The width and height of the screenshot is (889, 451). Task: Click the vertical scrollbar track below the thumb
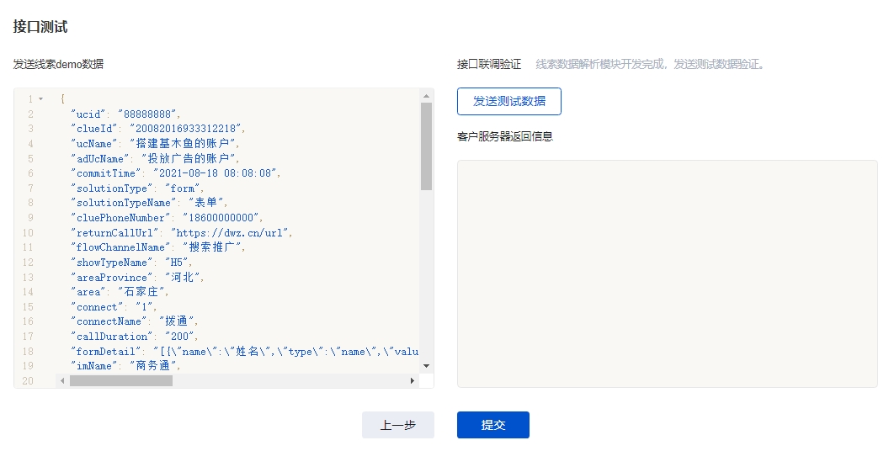click(426, 278)
